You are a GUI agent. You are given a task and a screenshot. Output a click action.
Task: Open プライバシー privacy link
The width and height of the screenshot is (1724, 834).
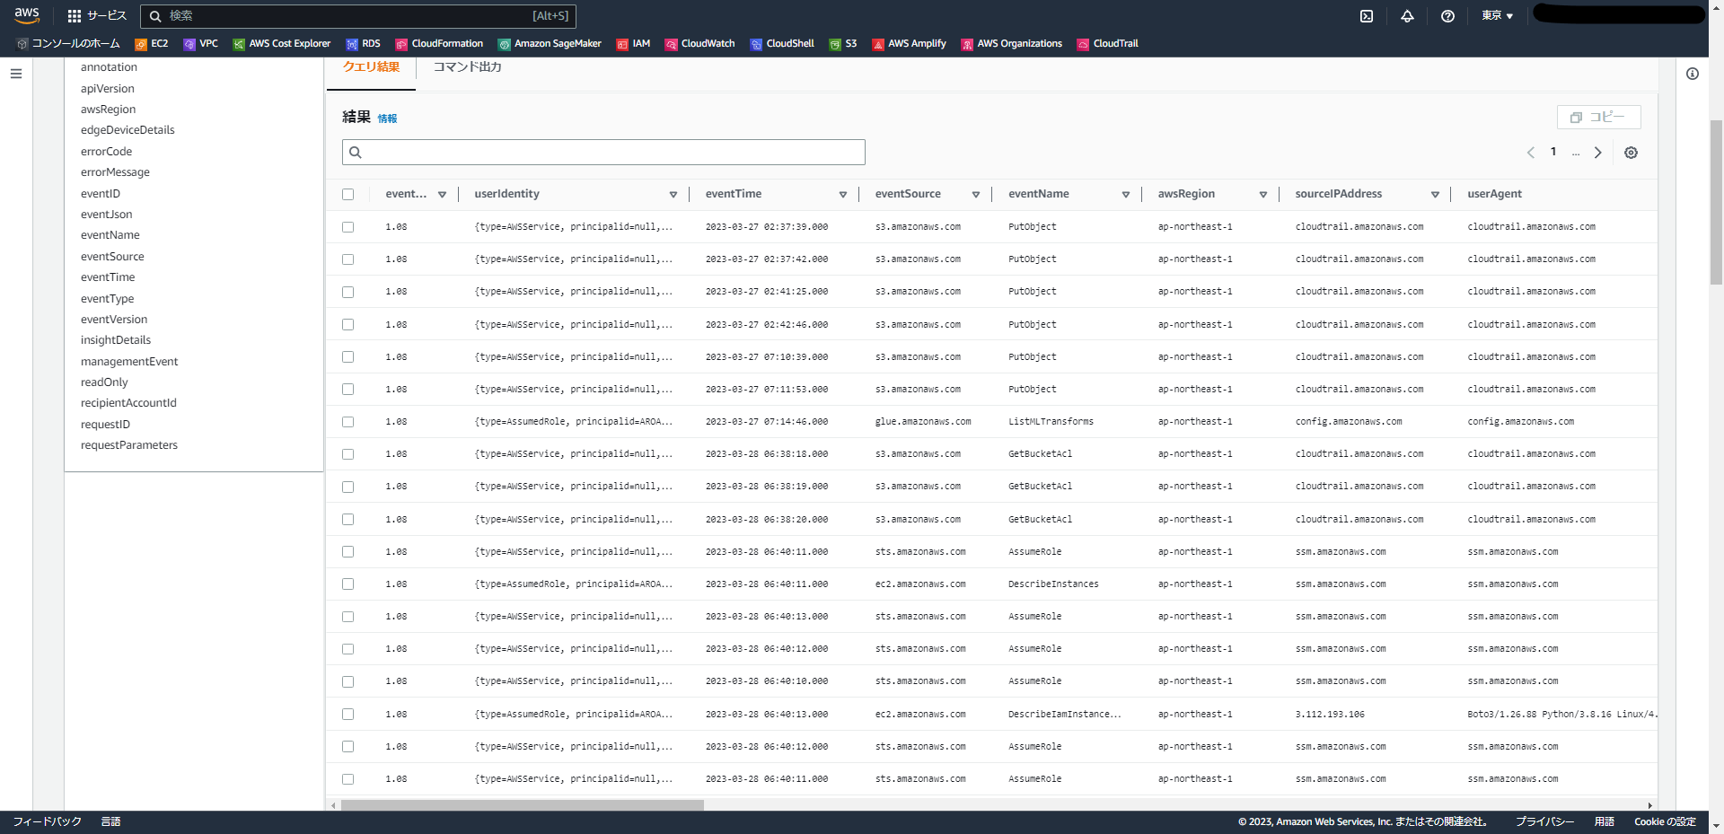coord(1544,822)
